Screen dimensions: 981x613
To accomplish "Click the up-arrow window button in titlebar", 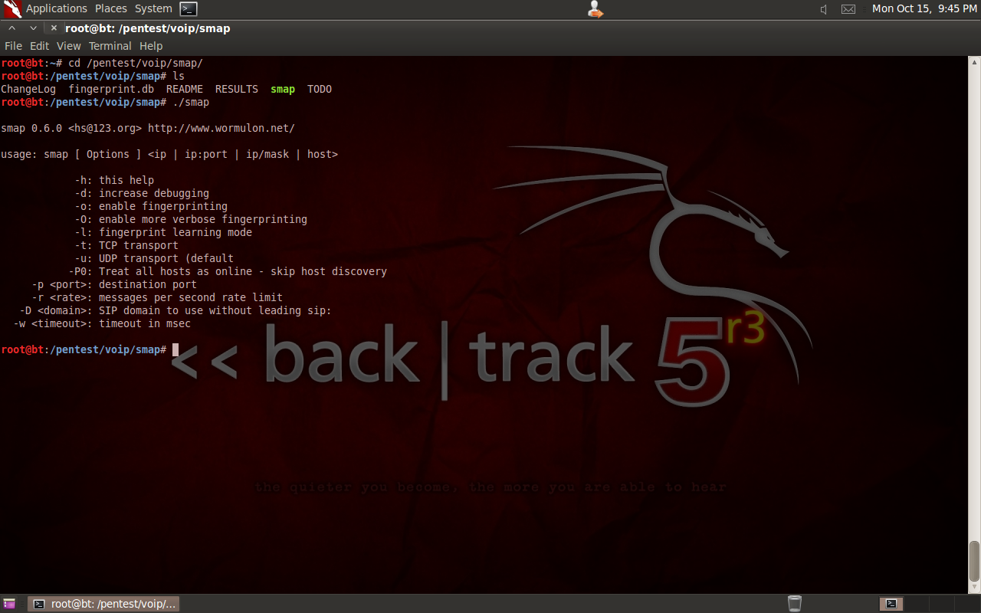I will 13,28.
